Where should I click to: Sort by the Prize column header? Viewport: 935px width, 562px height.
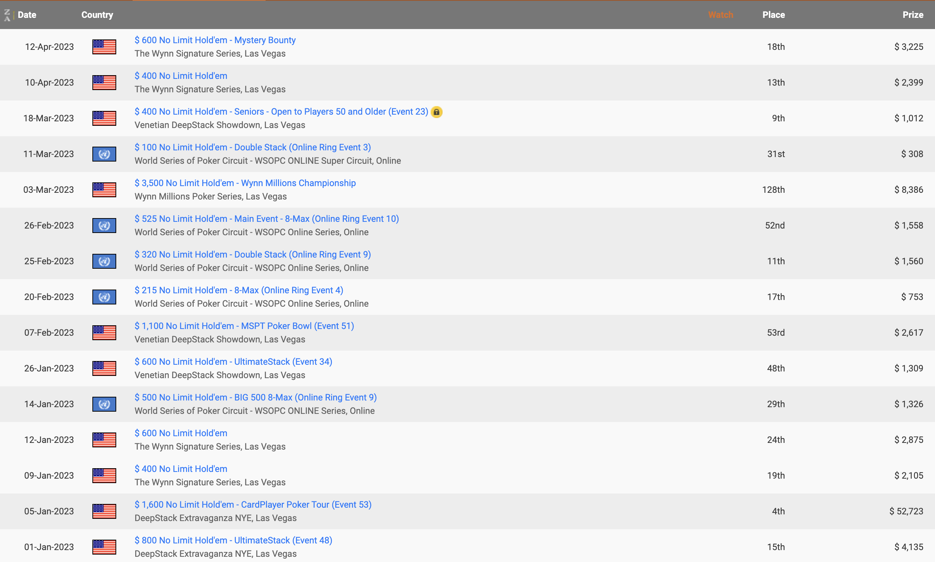(x=913, y=15)
